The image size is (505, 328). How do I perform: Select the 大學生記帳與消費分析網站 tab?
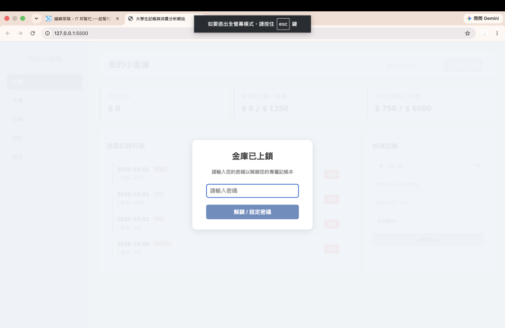(x=160, y=19)
